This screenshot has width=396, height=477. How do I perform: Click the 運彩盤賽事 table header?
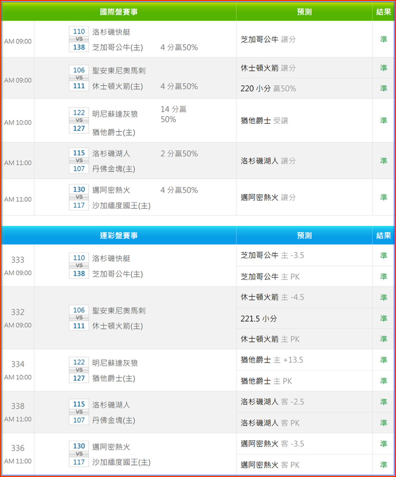click(119, 235)
